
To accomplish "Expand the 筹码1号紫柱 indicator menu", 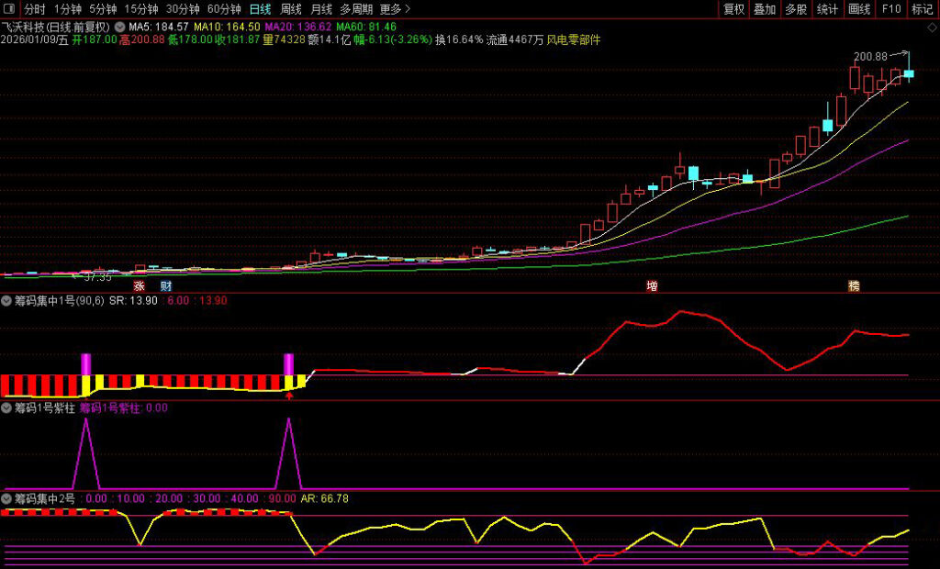I will click(7, 407).
